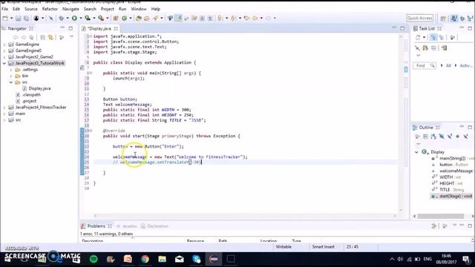
Task: Toggle Mark Occurrences in main toolbar
Action: pos(178,19)
